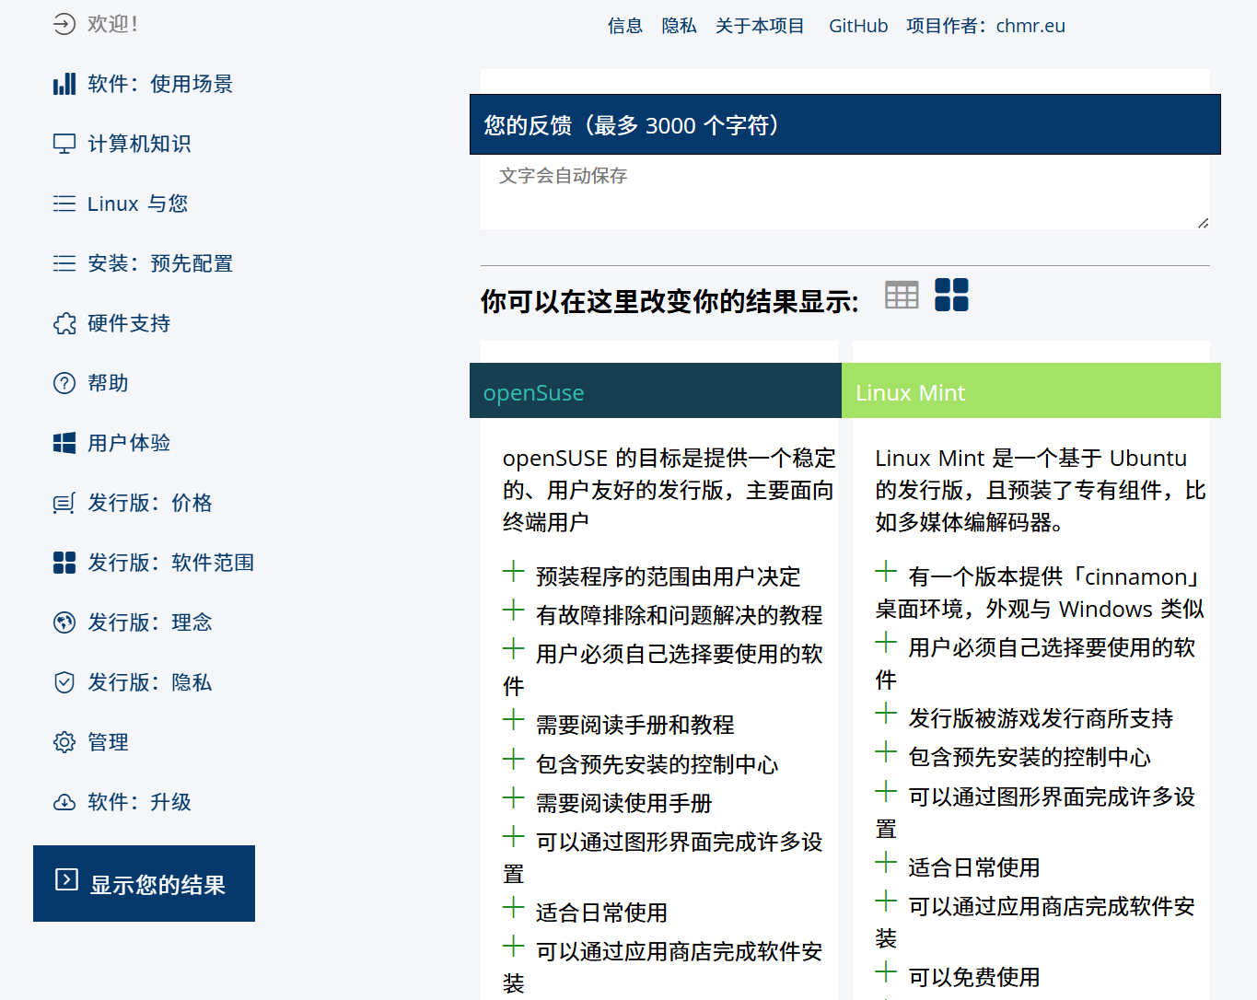Open the 安装：预先配置 sidebar section
Image resolution: width=1257 pixels, height=1000 pixels.
point(159,263)
